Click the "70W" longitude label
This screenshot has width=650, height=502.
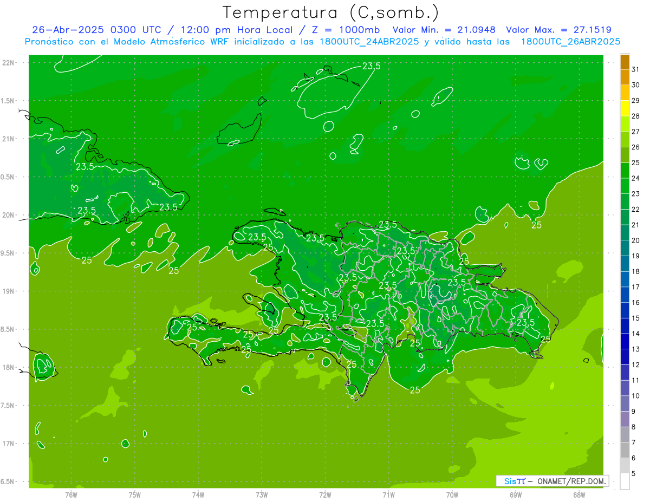pyautogui.click(x=452, y=494)
